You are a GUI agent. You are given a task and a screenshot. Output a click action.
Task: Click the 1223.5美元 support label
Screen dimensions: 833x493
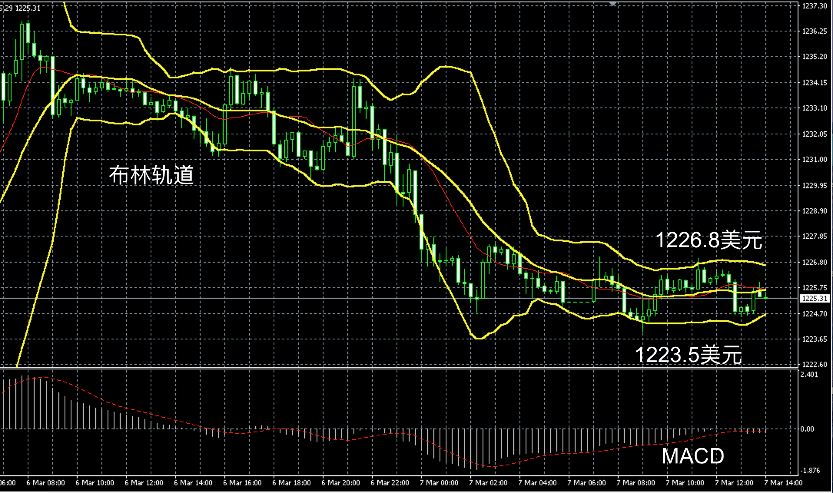688,354
